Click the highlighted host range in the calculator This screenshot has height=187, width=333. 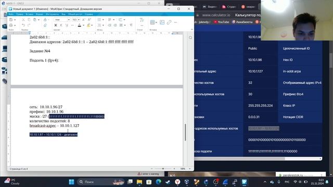pyautogui.click(x=264, y=128)
